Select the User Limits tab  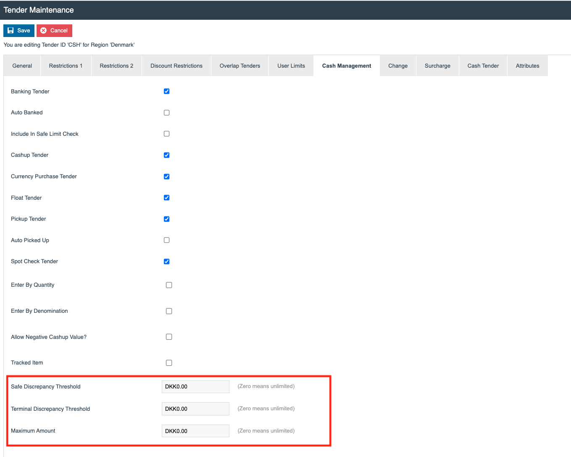coord(291,66)
